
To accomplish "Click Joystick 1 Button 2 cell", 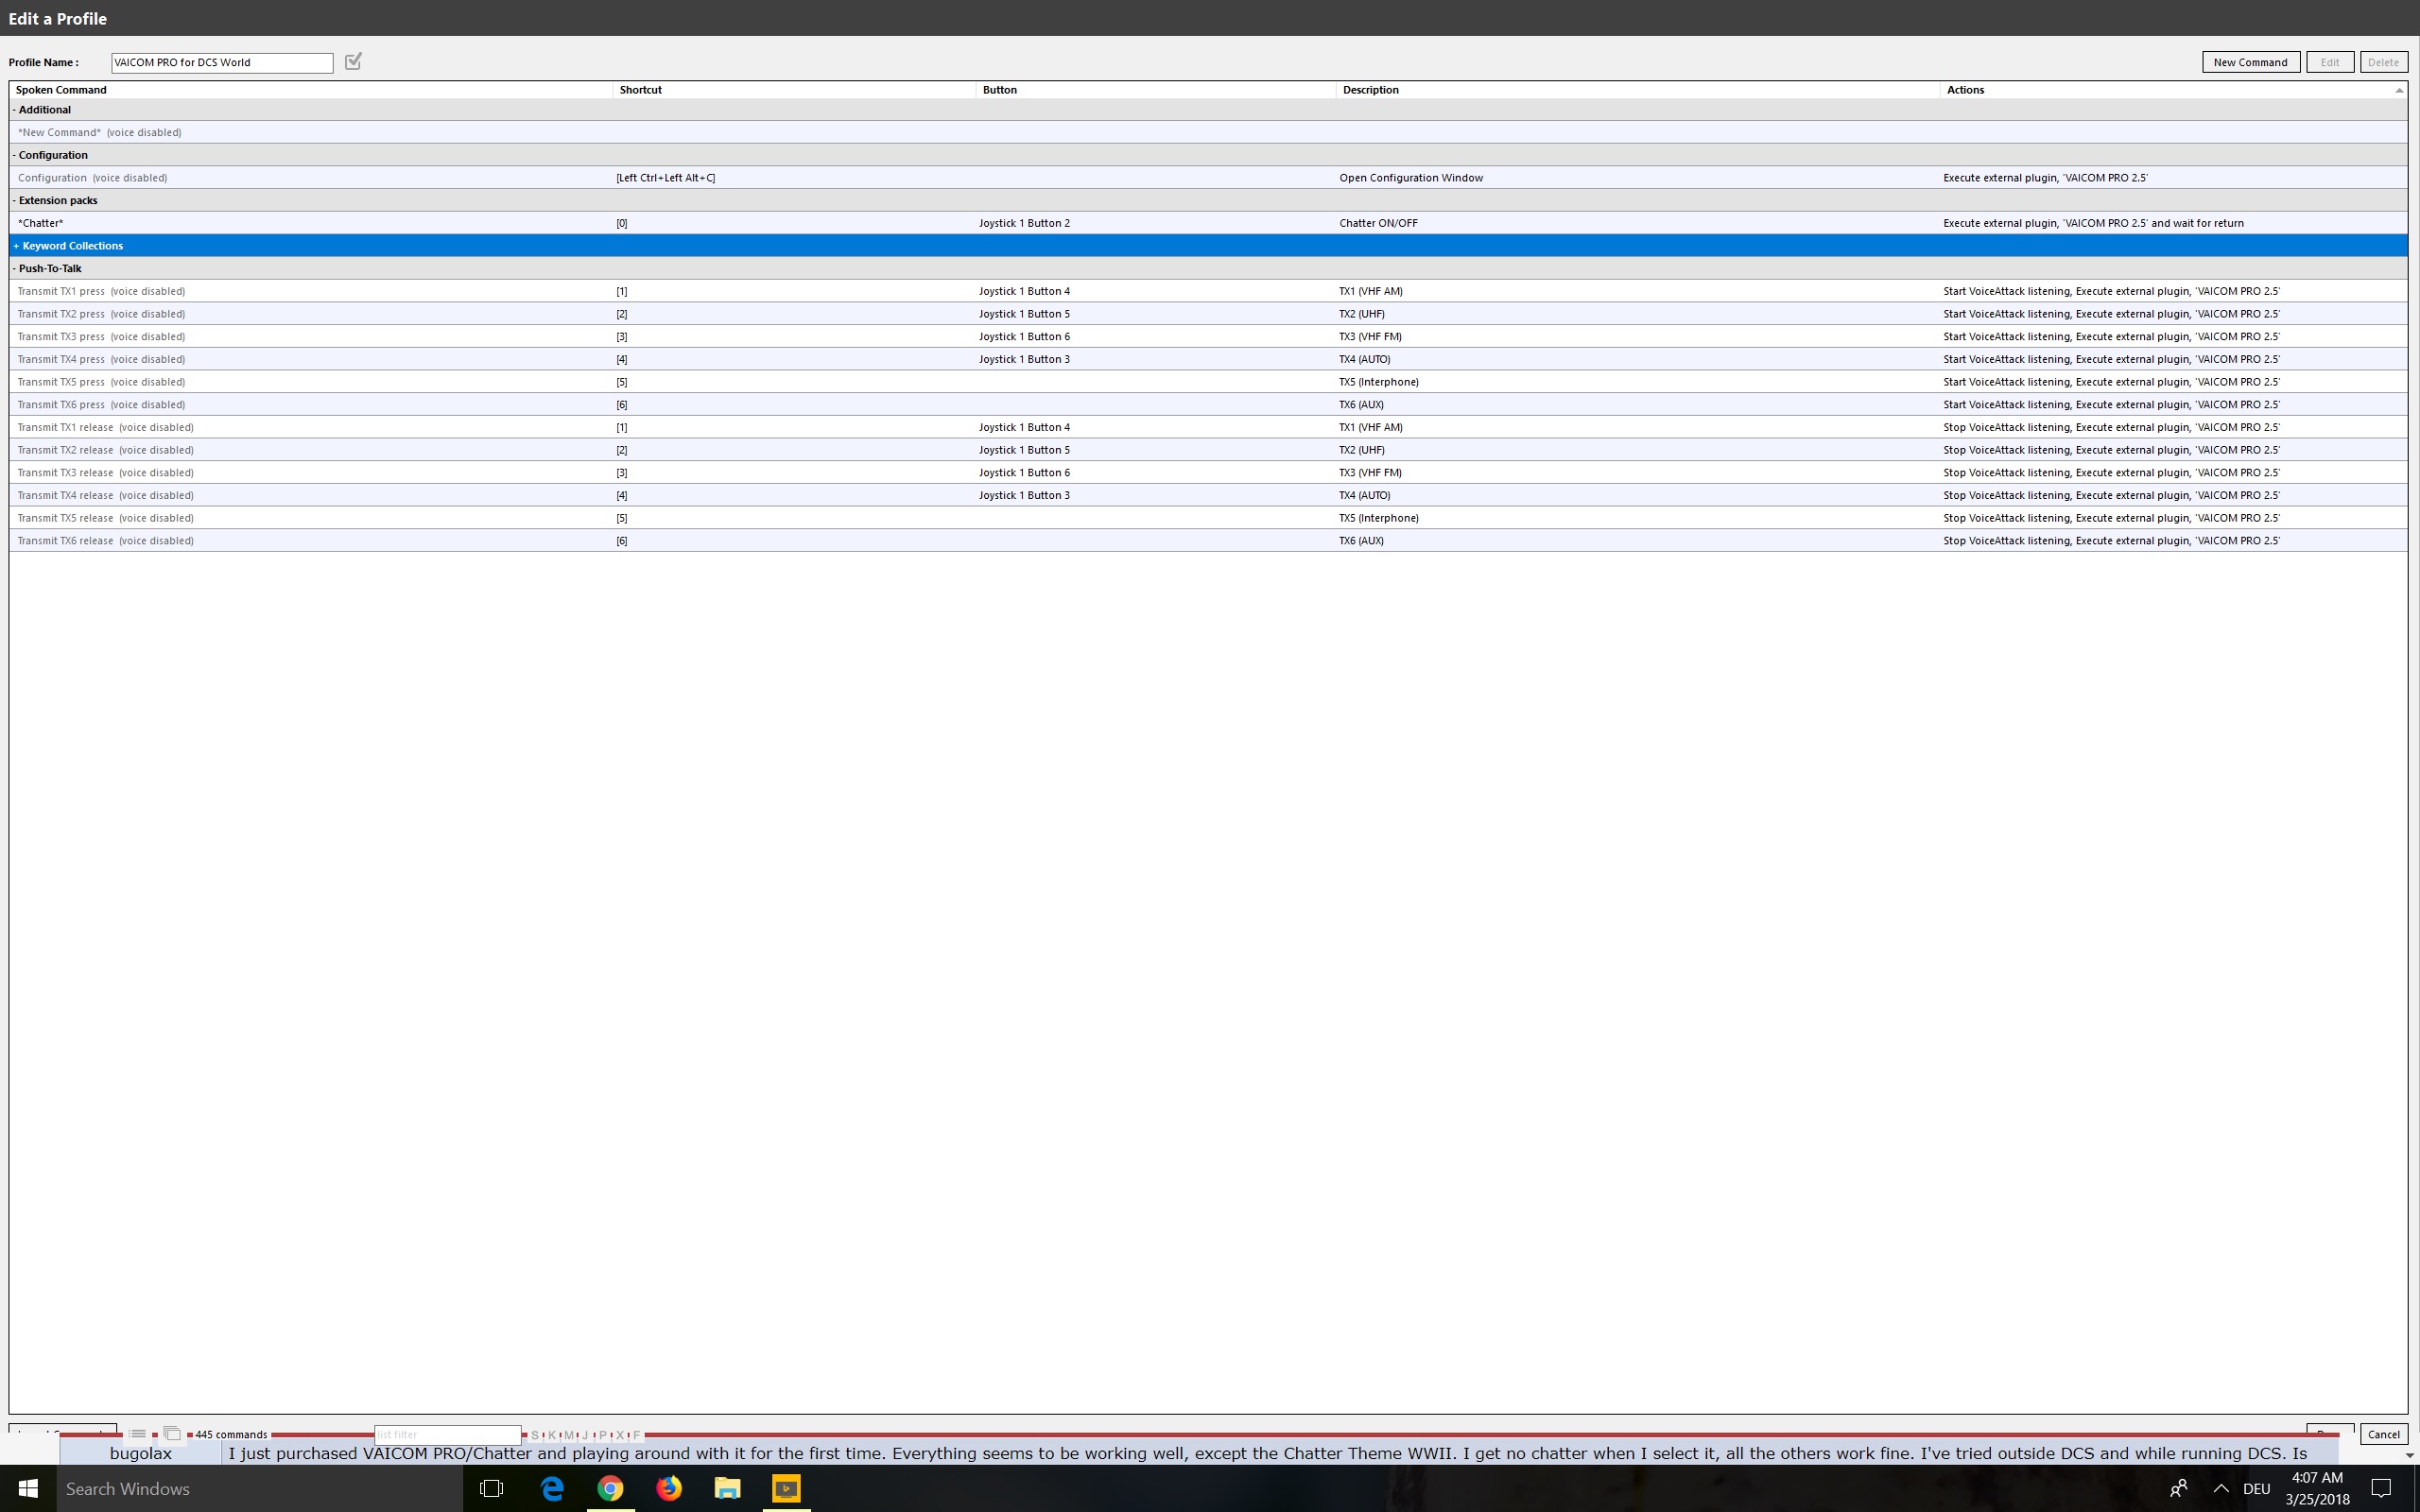I will (1024, 223).
